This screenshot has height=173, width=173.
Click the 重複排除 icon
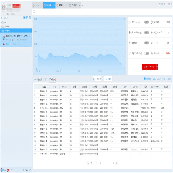[130, 43]
